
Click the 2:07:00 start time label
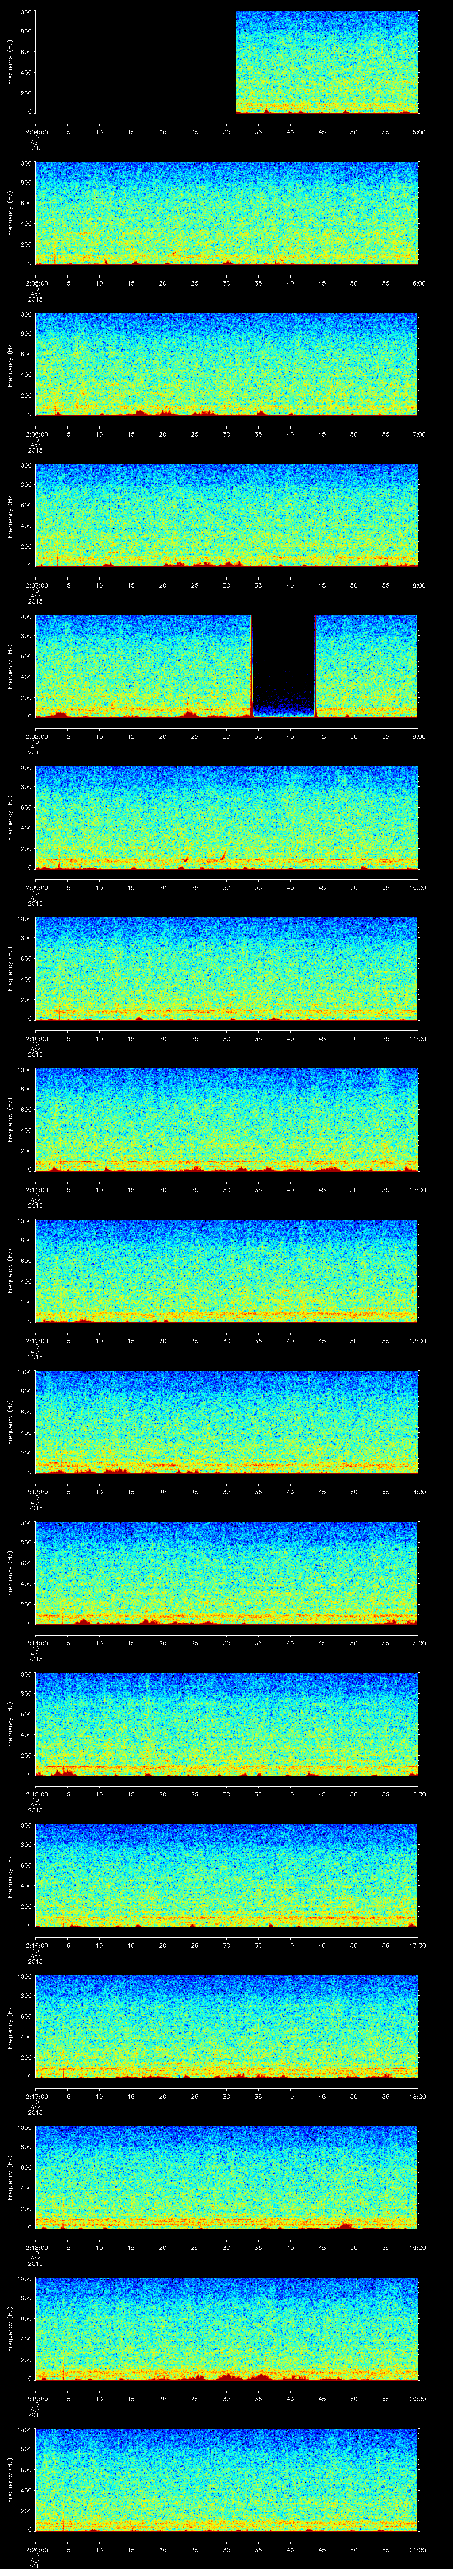tap(36, 585)
